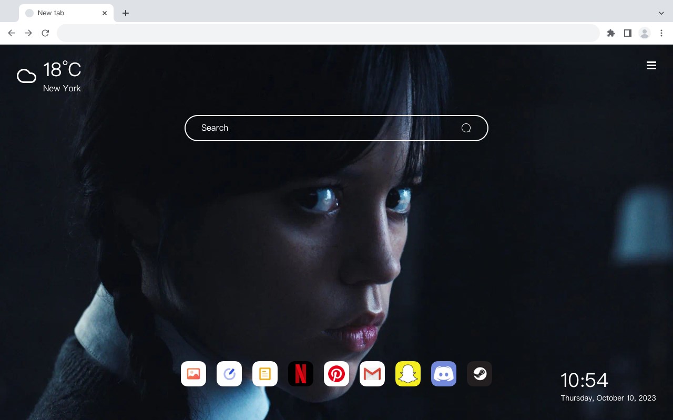Click the 10:54 clock display

[x=584, y=380]
